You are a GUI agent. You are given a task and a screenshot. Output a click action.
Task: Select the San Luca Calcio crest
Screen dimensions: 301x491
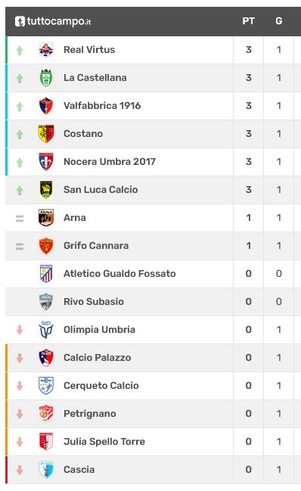(x=46, y=189)
